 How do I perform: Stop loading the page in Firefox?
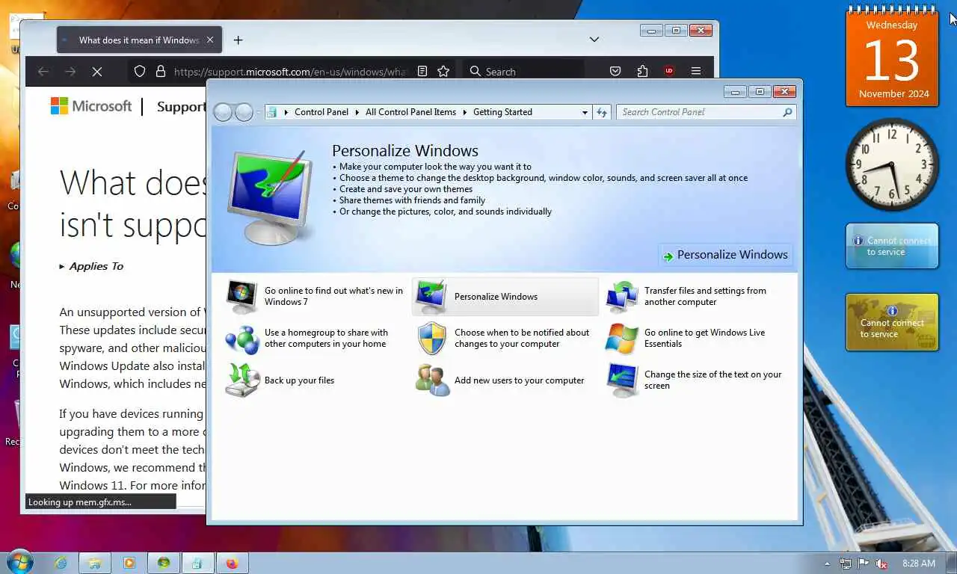pos(96,72)
